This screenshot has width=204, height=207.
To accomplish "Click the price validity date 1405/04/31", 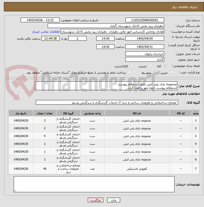I will [x=145, y=47].
